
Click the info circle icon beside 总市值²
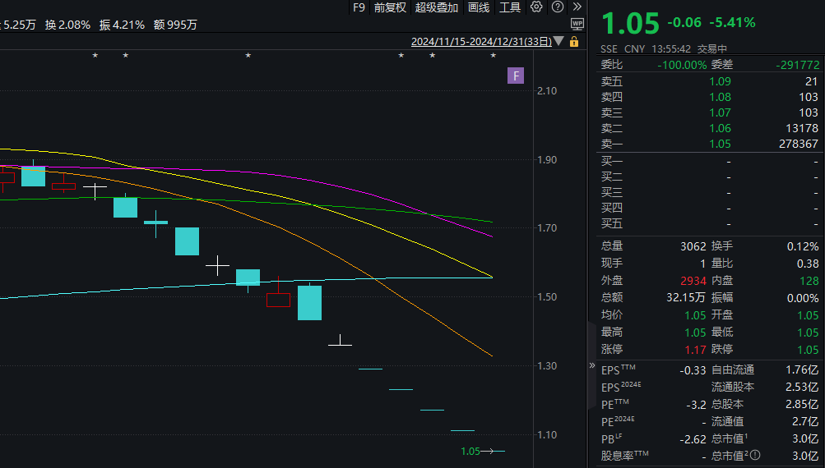coord(755,456)
